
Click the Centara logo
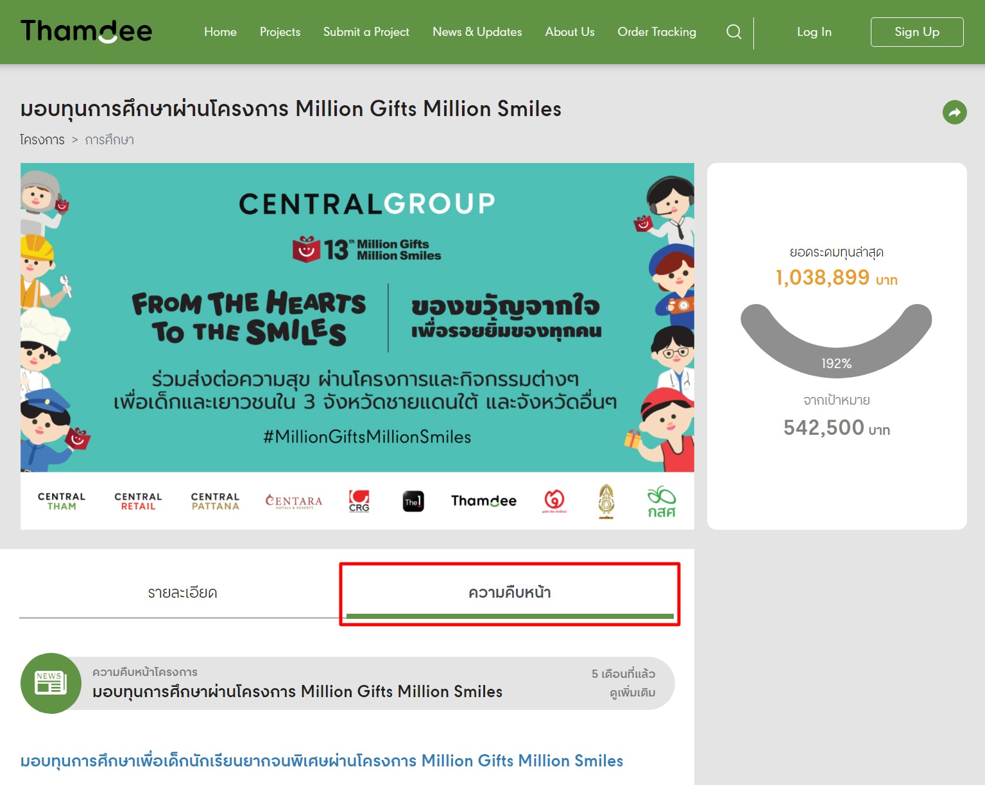click(x=294, y=501)
